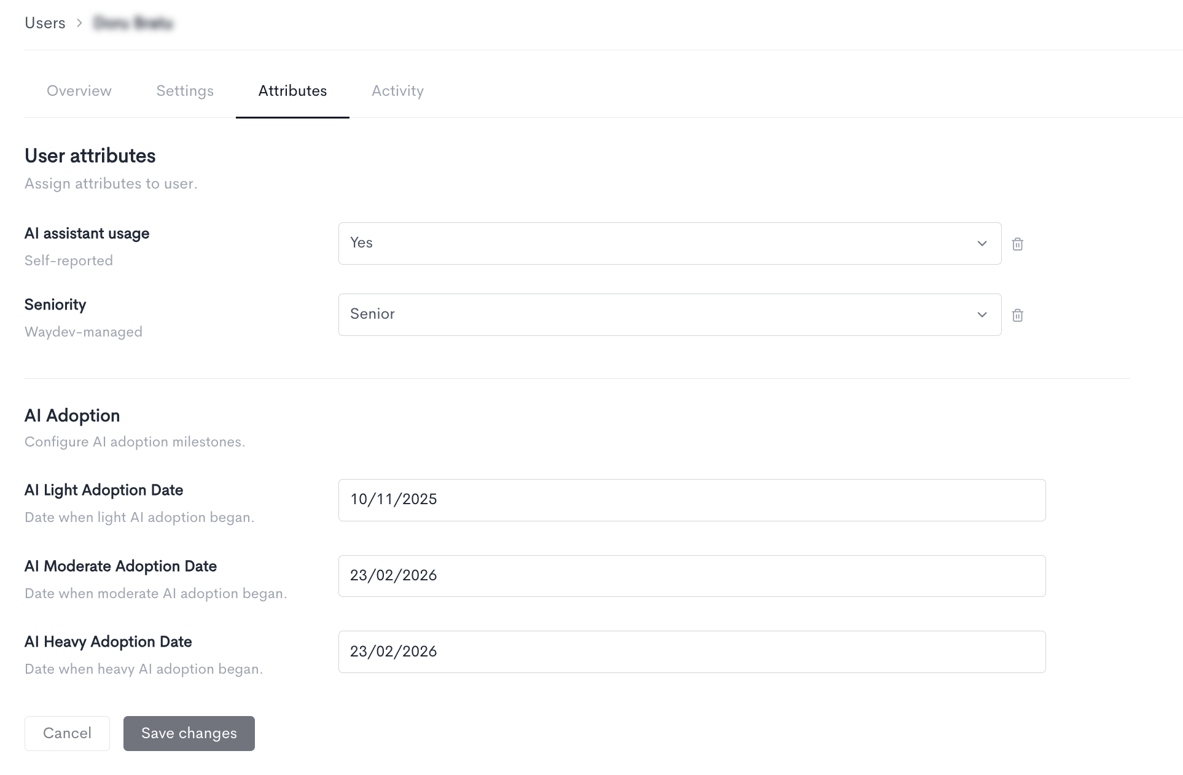Open the Settings tab

(x=185, y=91)
